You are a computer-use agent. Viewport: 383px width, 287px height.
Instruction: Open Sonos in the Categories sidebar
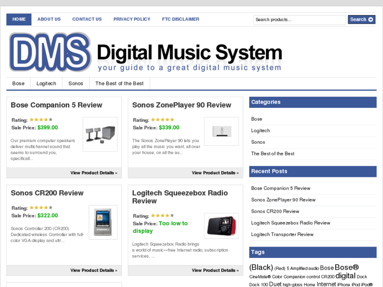coord(258,142)
